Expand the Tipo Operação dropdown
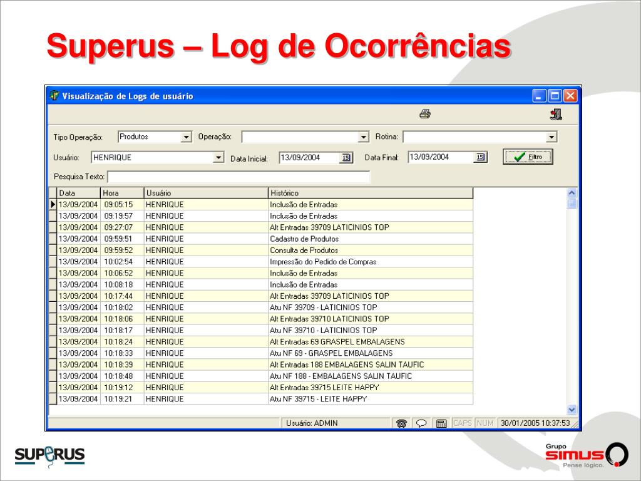The image size is (641, 481). 186,137
